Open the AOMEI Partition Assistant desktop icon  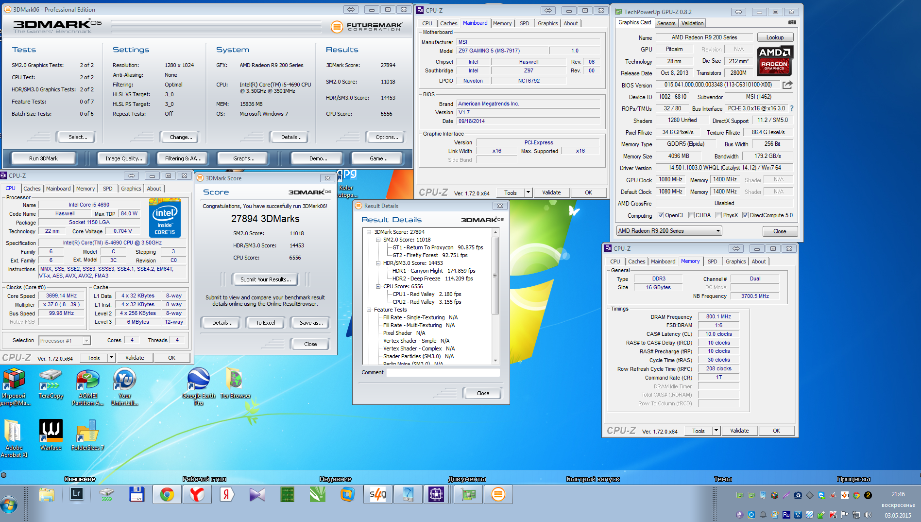[x=88, y=387]
